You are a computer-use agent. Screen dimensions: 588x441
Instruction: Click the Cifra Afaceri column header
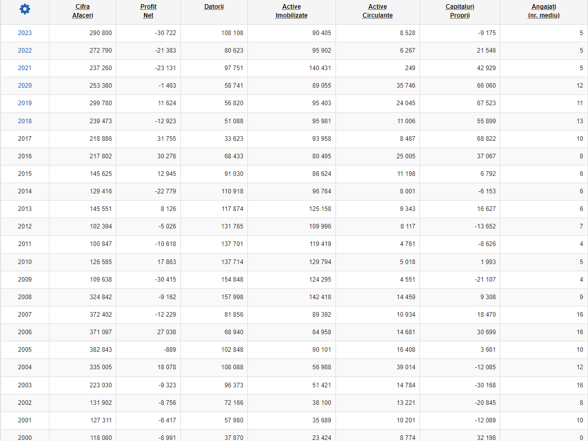click(82, 11)
